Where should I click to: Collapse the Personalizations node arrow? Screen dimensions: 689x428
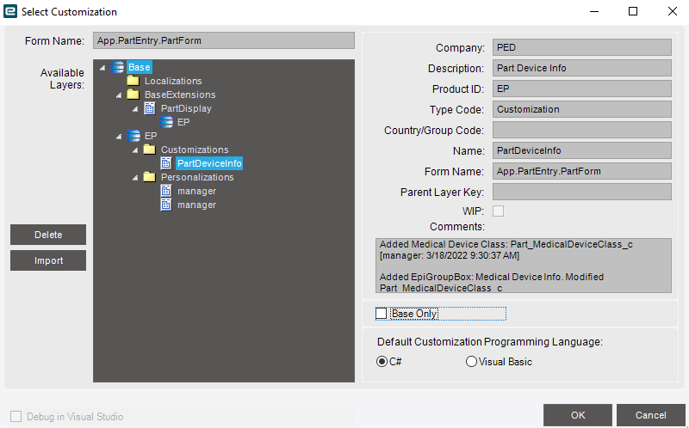135,178
